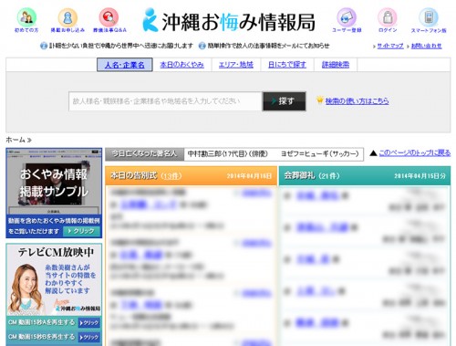Click the 会葬御礼 (21件) panel header

365,175
